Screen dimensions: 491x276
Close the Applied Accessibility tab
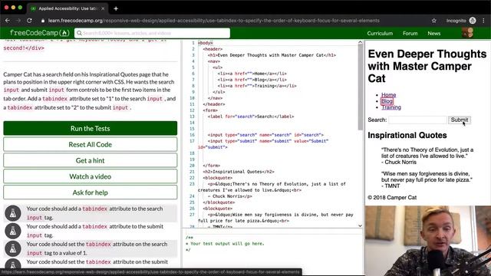pos(103,8)
